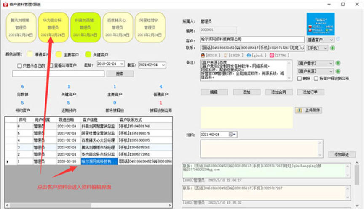Expand the 起始 start date dropdown
364x209 pixels.
(x=122, y=64)
